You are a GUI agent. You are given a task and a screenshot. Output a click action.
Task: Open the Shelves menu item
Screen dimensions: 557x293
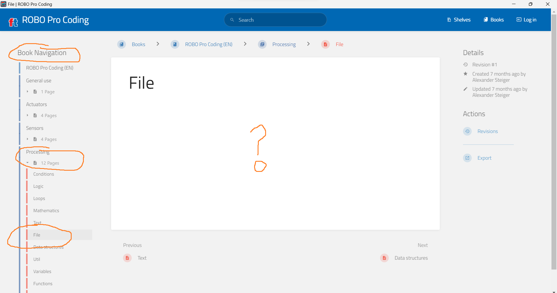459,20
